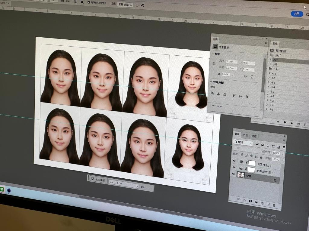Toggle layer filtering switch on right
309x231 pixels.
click(284, 147)
